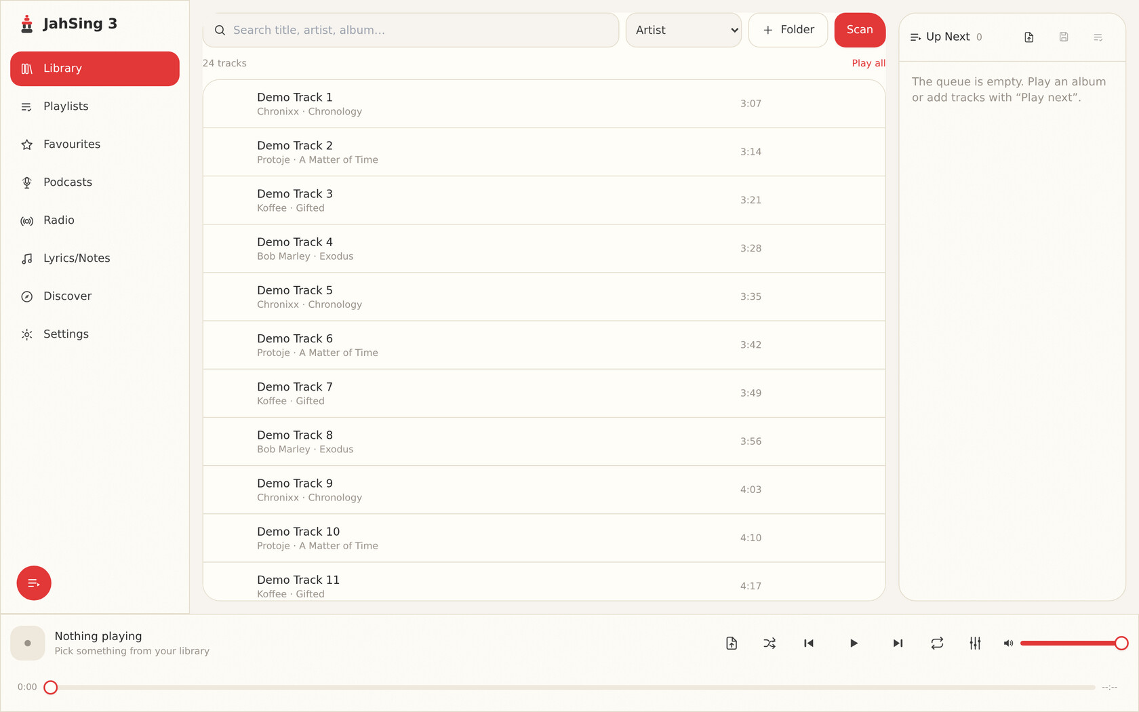Select Demo Track 3 by Koffee
Image resolution: width=1139 pixels, height=712 pixels.
[544, 201]
